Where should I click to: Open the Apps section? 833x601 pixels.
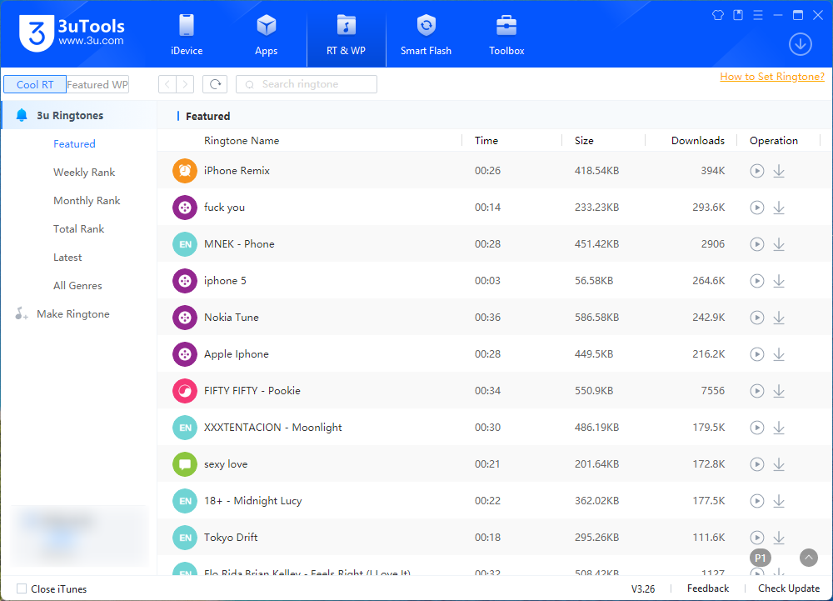(267, 35)
